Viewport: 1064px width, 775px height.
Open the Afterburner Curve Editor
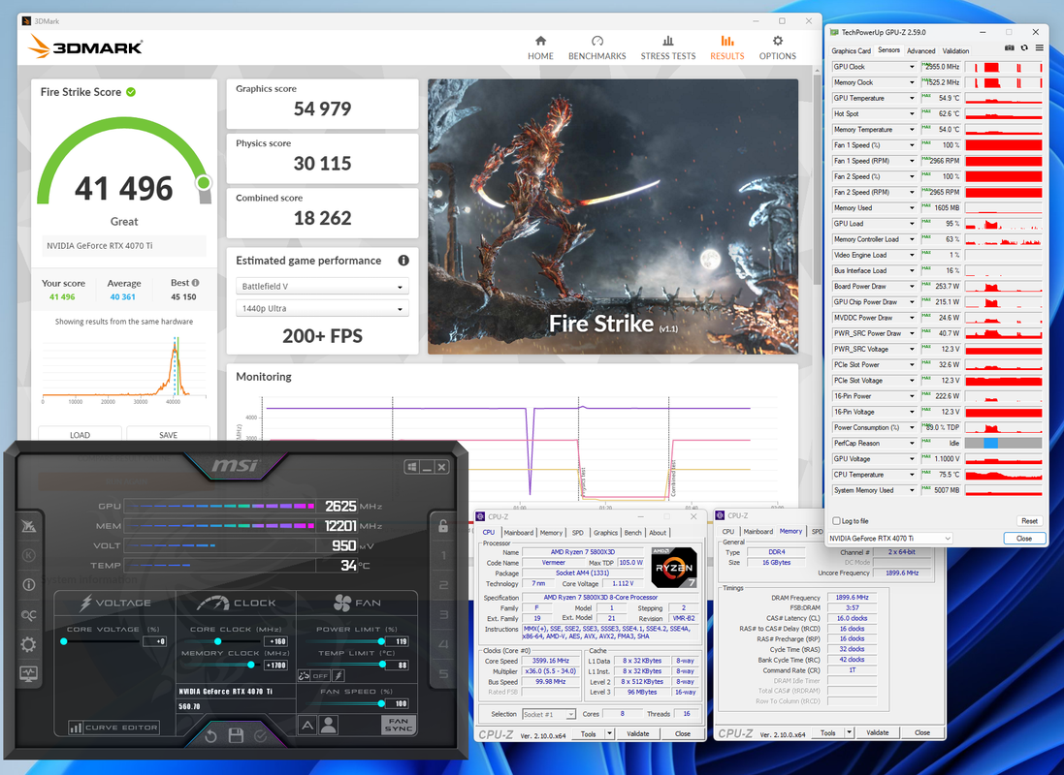[114, 728]
